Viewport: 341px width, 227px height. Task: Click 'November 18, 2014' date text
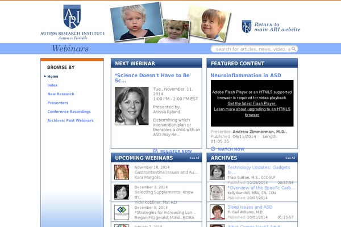152,167
